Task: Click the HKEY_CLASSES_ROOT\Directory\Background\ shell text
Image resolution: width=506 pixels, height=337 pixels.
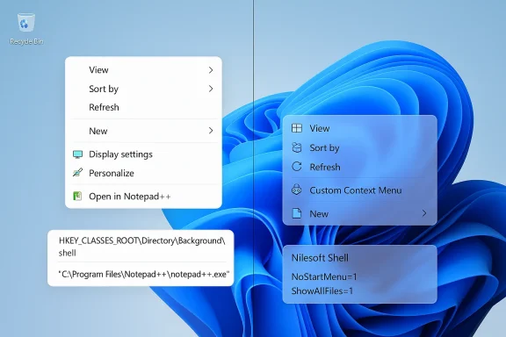Action: click(141, 247)
